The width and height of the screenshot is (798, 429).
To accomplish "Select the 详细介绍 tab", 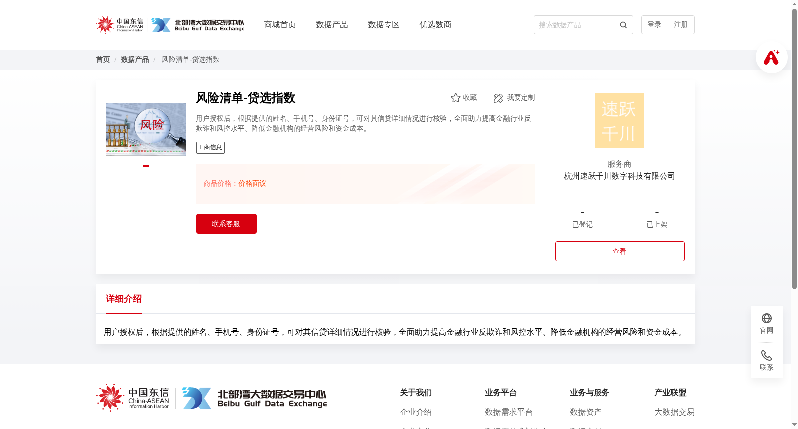I will pos(124,299).
